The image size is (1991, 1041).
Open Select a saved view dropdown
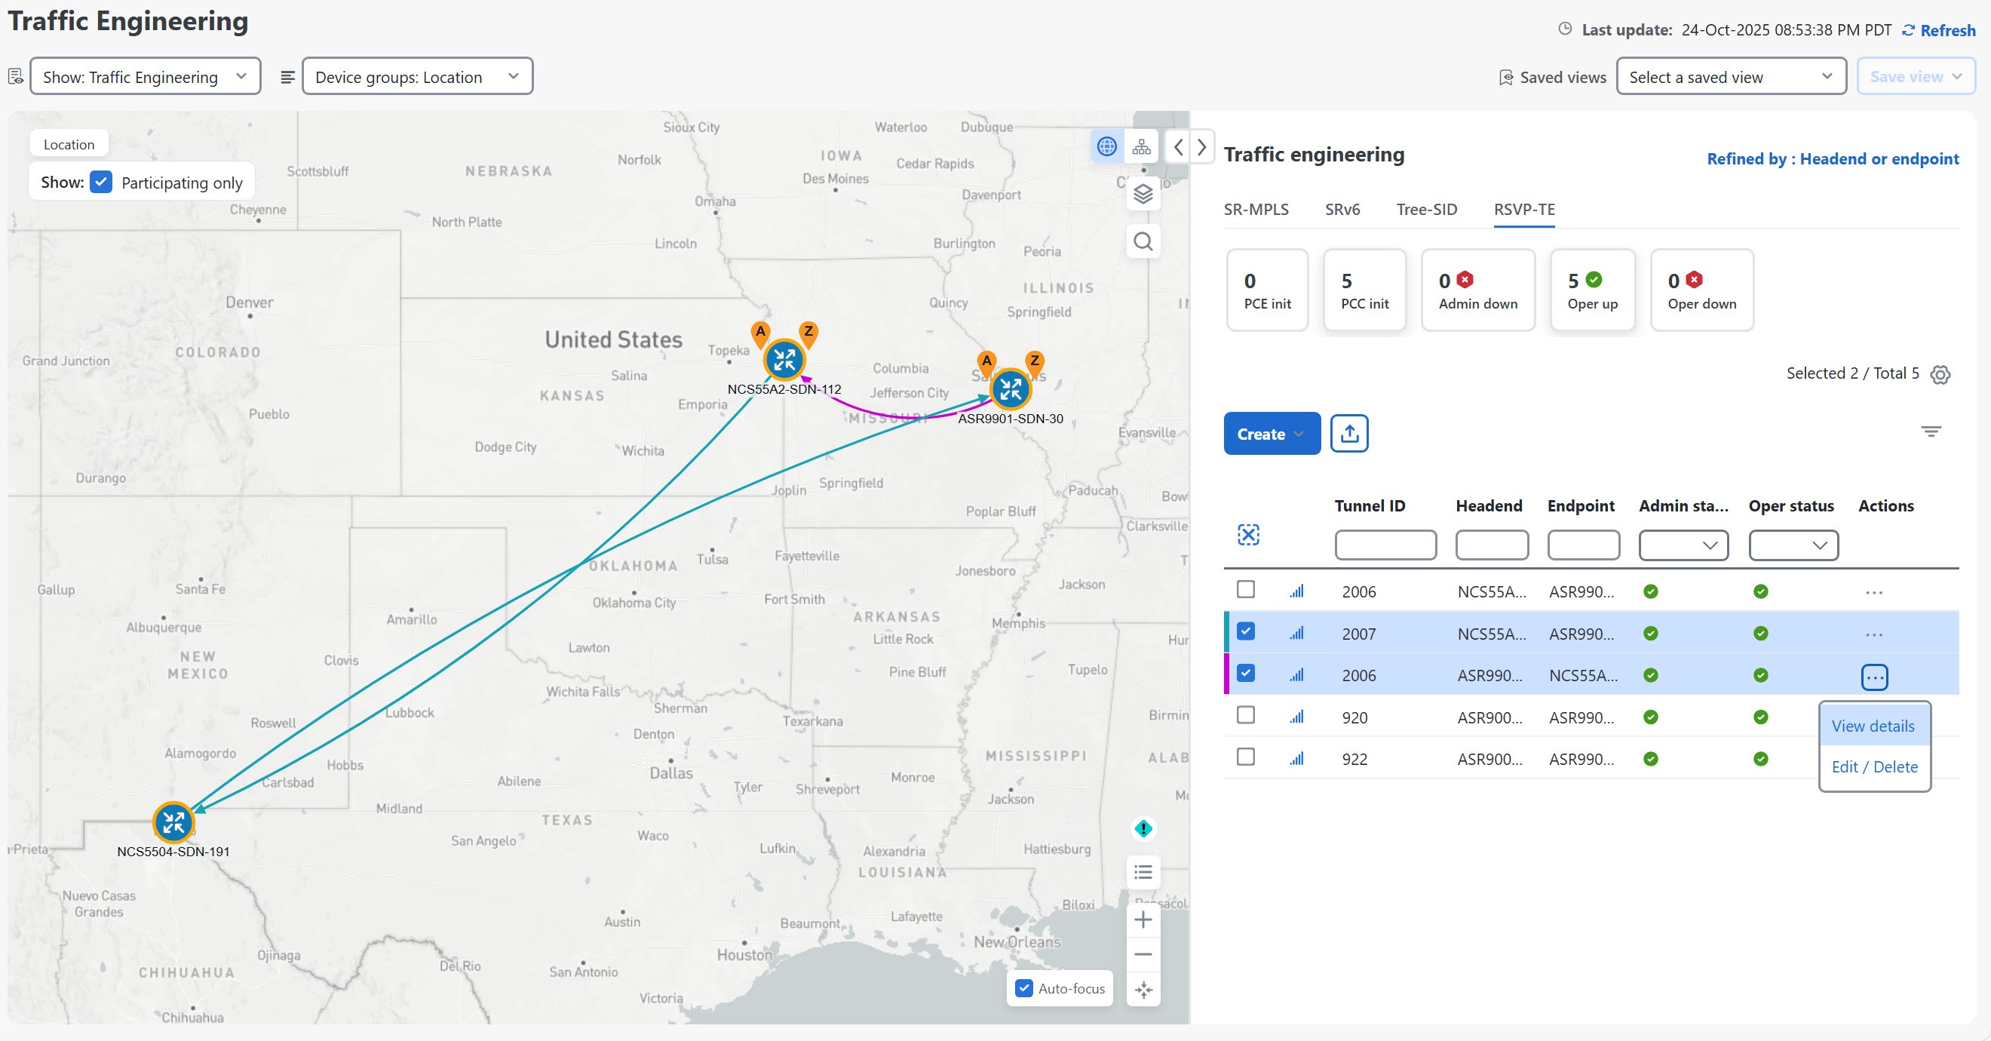[1731, 76]
